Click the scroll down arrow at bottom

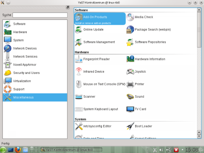(199, 136)
